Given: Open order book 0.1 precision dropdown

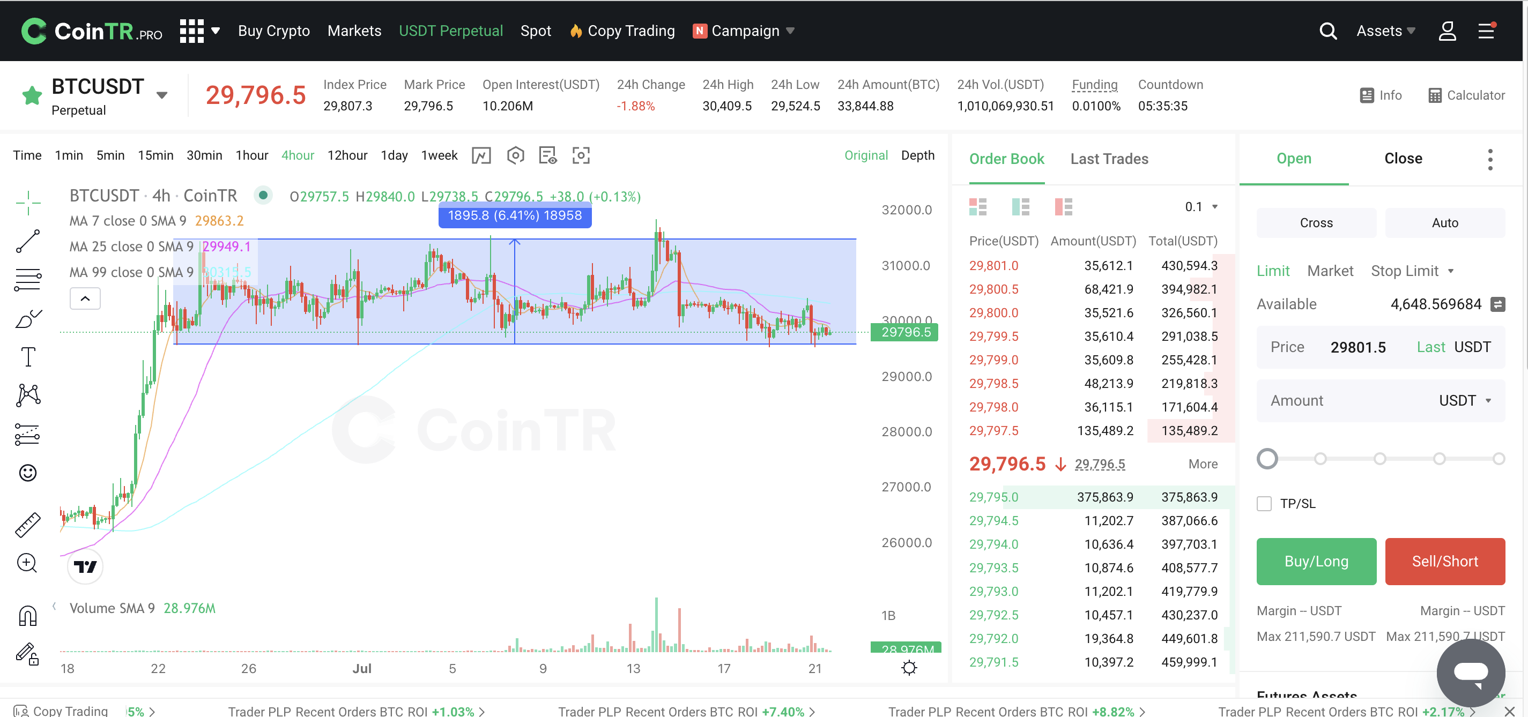Looking at the screenshot, I should (x=1201, y=206).
